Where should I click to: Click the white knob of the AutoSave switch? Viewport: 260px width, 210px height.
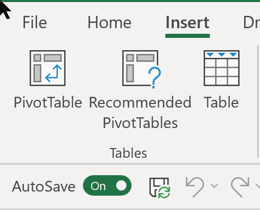(x=121, y=185)
